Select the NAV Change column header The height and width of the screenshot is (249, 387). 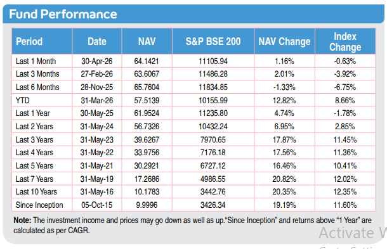click(284, 41)
